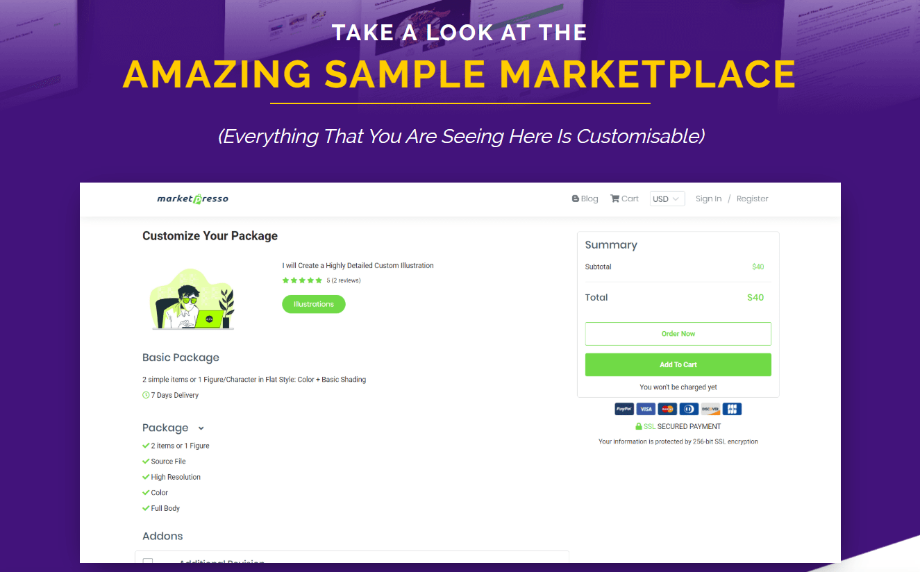Click the Discover payment icon

pos(710,409)
